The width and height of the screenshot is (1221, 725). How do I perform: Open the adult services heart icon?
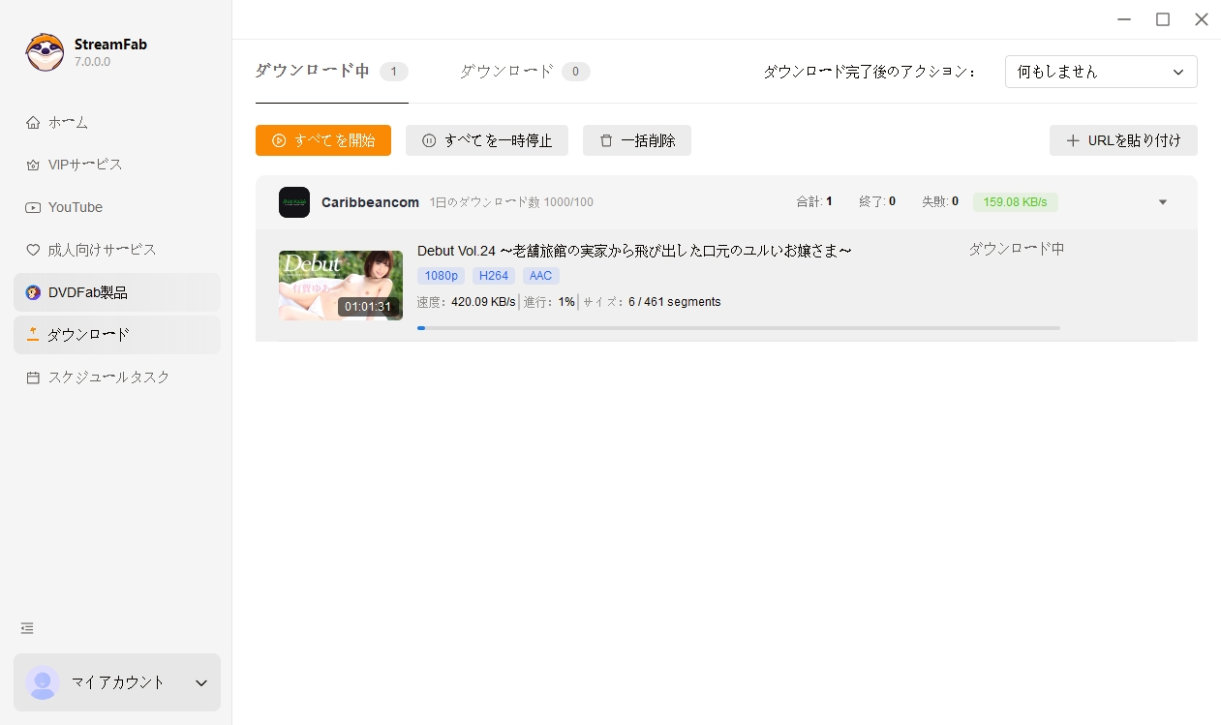(x=33, y=250)
